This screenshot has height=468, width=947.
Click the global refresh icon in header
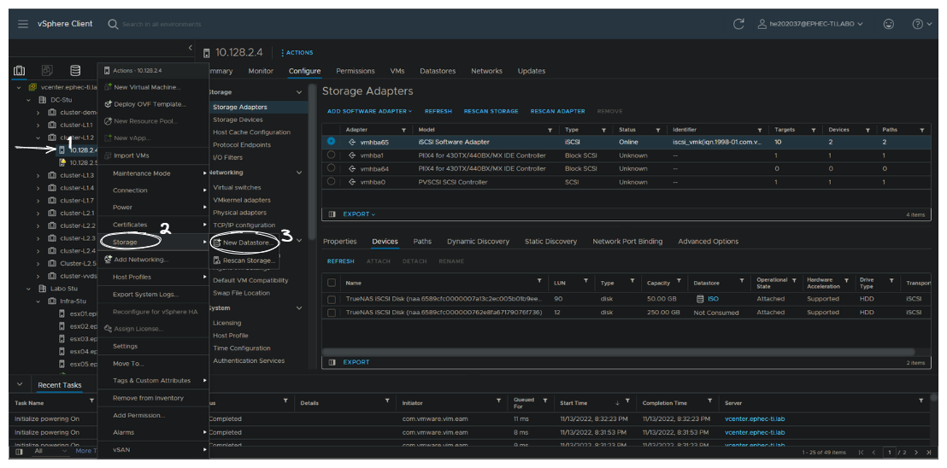pos(738,24)
